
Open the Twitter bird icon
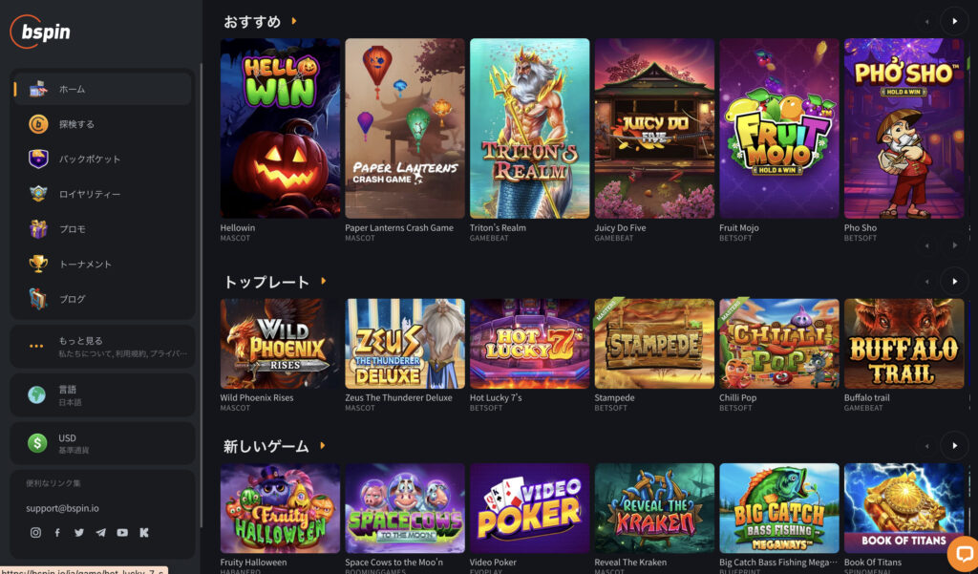click(x=79, y=533)
